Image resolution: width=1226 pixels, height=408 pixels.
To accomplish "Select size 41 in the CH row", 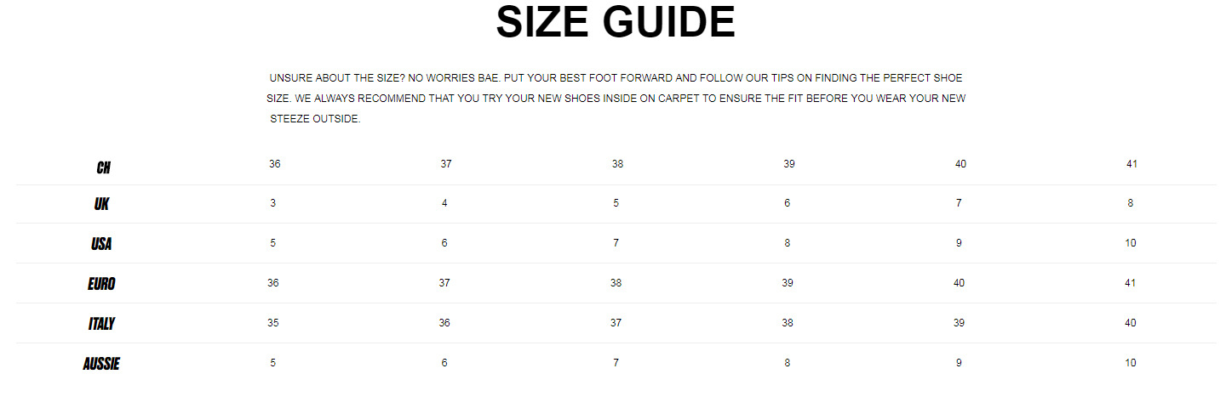I will click(x=1131, y=164).
